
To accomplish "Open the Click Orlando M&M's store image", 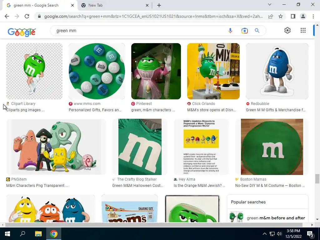I will (x=213, y=71).
